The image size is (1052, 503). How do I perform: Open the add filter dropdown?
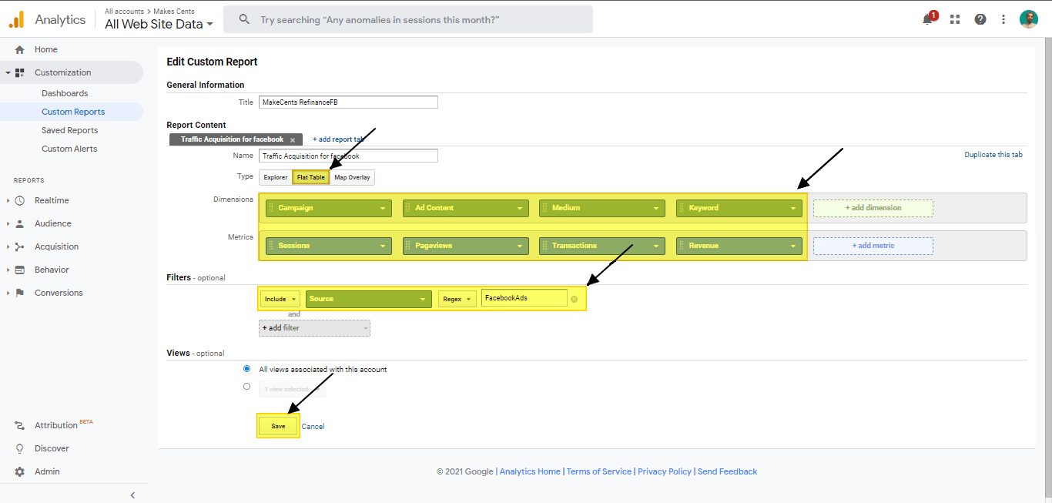tap(314, 328)
